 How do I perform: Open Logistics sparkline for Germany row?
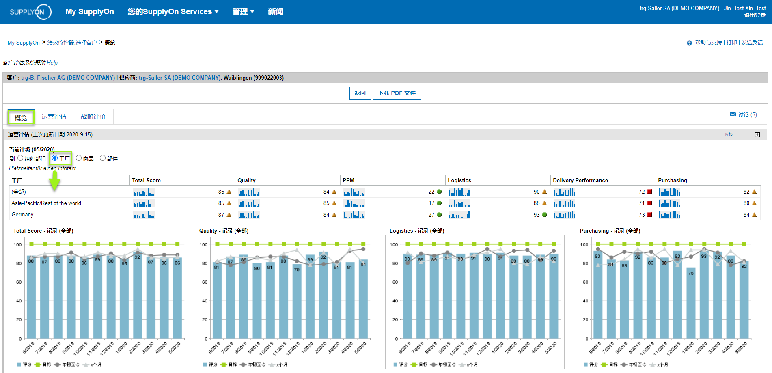pyautogui.click(x=459, y=215)
